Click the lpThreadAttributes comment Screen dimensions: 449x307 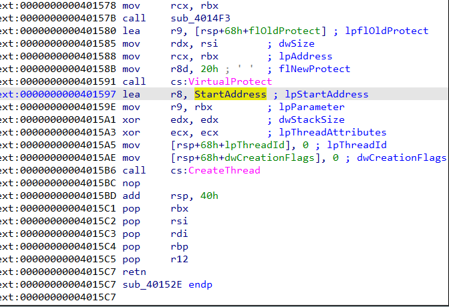(x=332, y=132)
